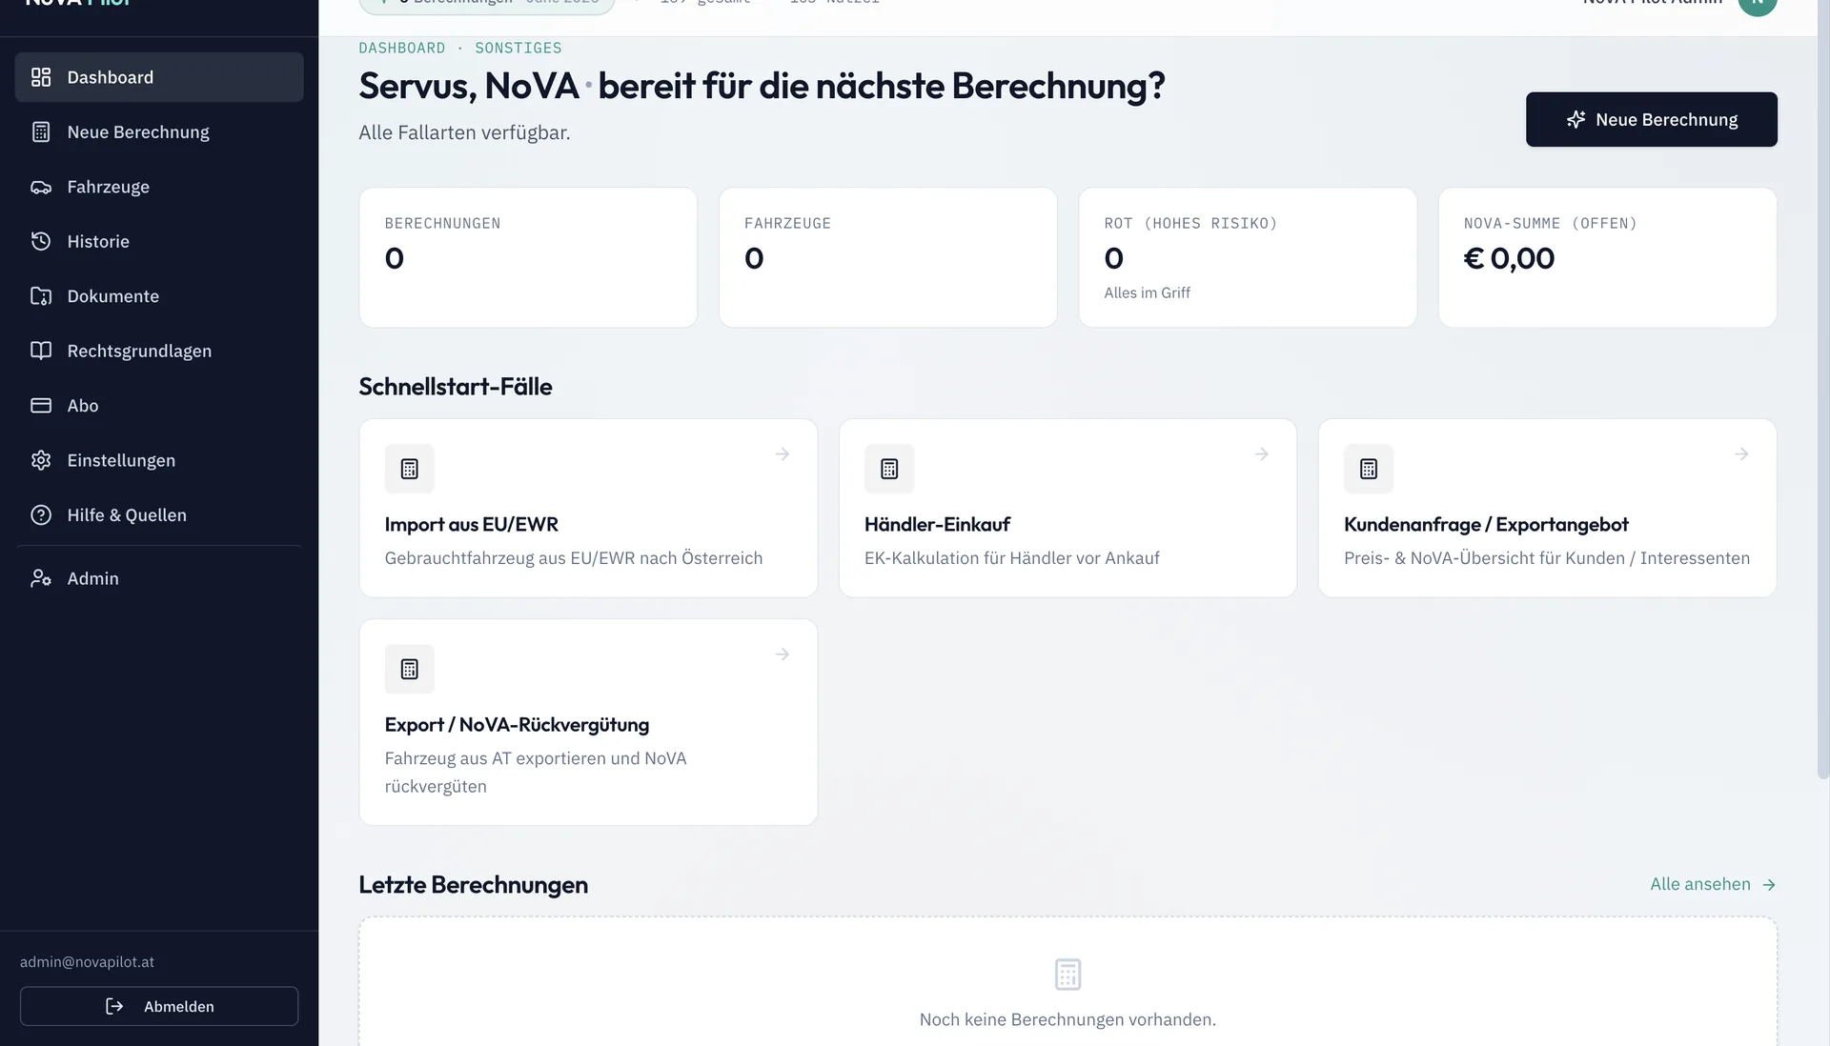1830x1046 pixels.
Task: Click the Admin user-cog icon
Action: (41, 578)
